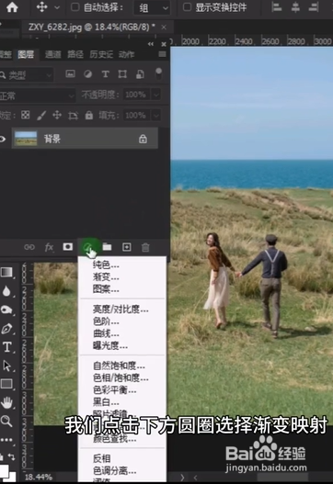The width and height of the screenshot is (333, 484).
Task: Toggle lock all padlock icon
Action: (89, 115)
